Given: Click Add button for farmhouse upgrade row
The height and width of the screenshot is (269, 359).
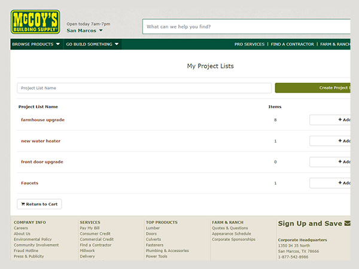Looking at the screenshot, I should [x=330, y=120].
